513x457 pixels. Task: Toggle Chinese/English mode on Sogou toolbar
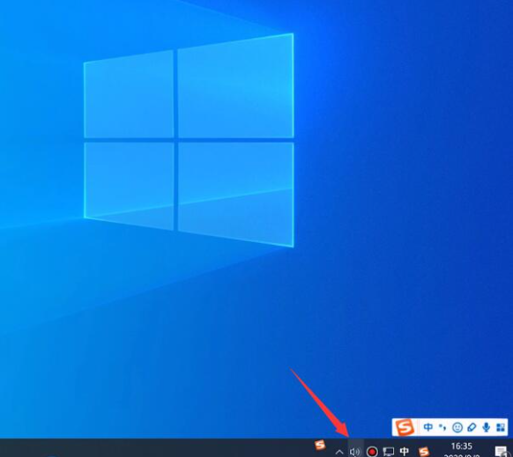click(x=428, y=427)
